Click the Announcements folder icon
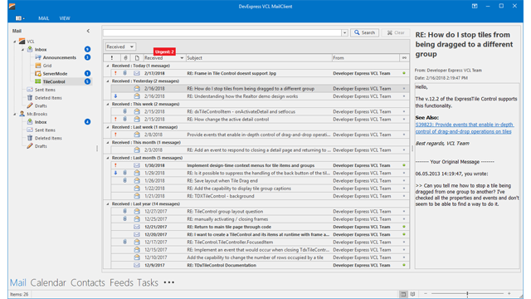531x299 pixels. click(38, 57)
